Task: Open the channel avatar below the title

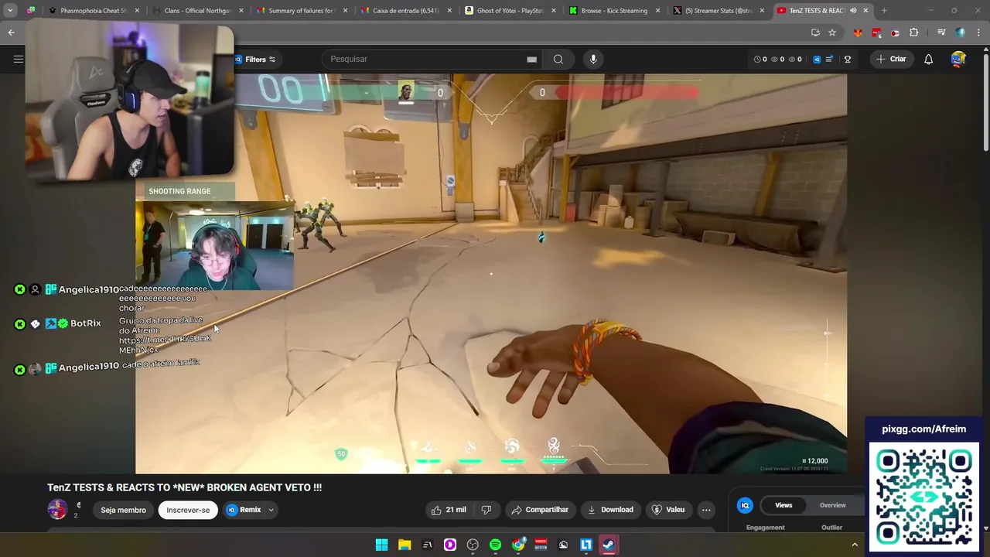Action: (x=58, y=509)
